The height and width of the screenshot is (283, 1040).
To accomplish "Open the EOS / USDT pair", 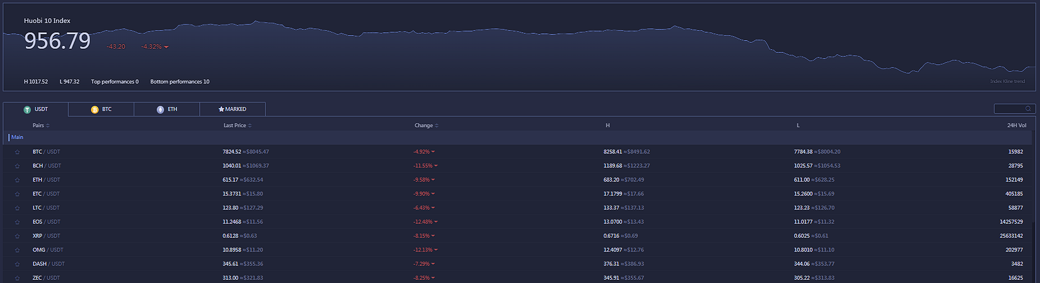I will coord(47,222).
